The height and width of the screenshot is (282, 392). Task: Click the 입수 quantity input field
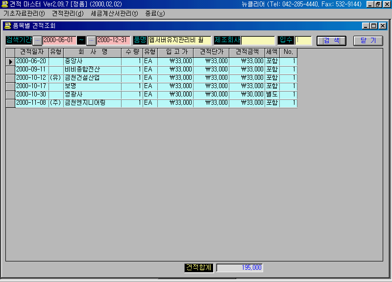(303, 40)
